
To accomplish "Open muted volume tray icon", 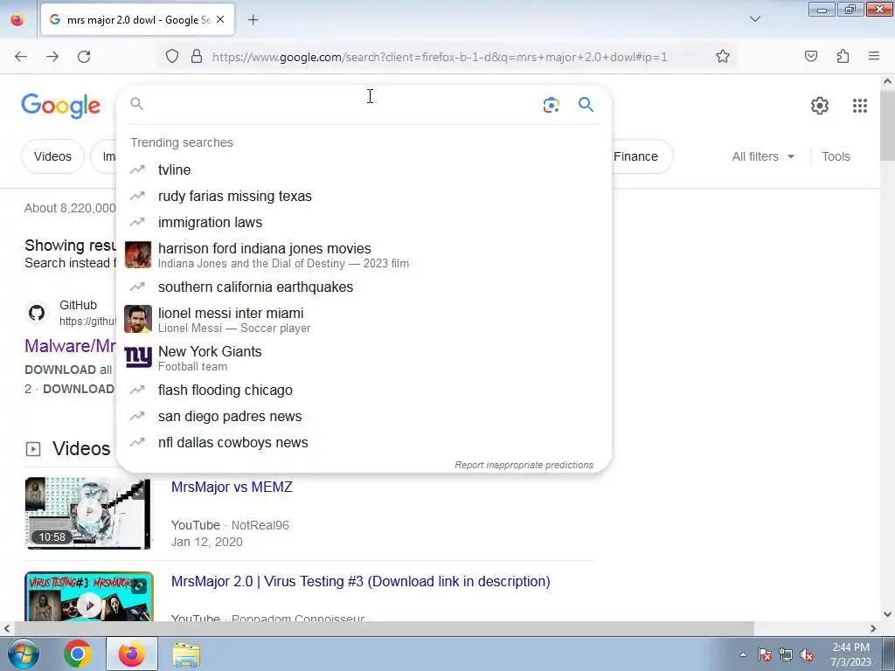I will tap(807, 655).
